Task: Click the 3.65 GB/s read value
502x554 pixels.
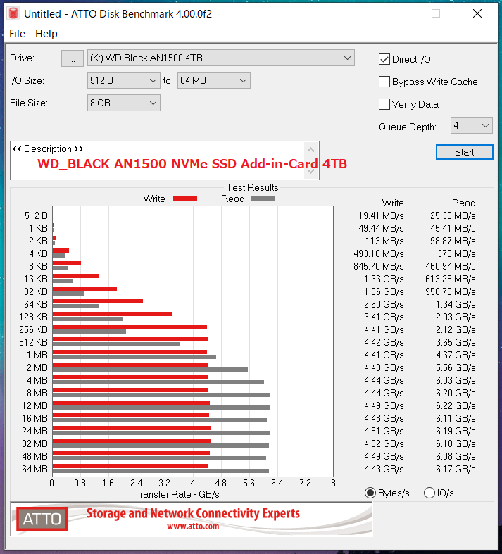Action: [x=456, y=342]
